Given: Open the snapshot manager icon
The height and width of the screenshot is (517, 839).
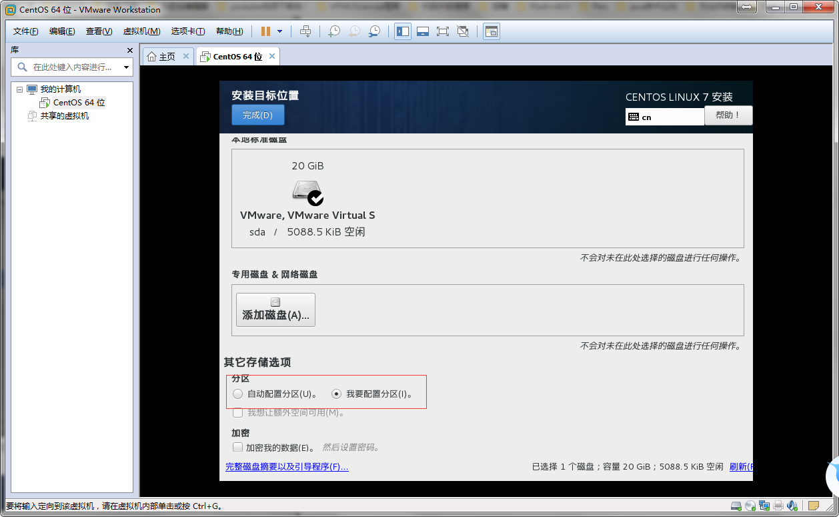Looking at the screenshot, I should pos(375,31).
